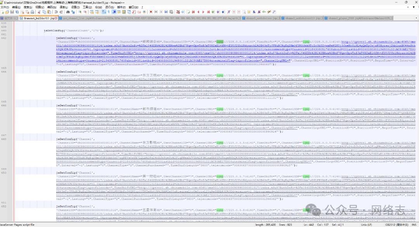Click the Redo arrow icon
The image size is (419, 227).
[x=61, y=12]
